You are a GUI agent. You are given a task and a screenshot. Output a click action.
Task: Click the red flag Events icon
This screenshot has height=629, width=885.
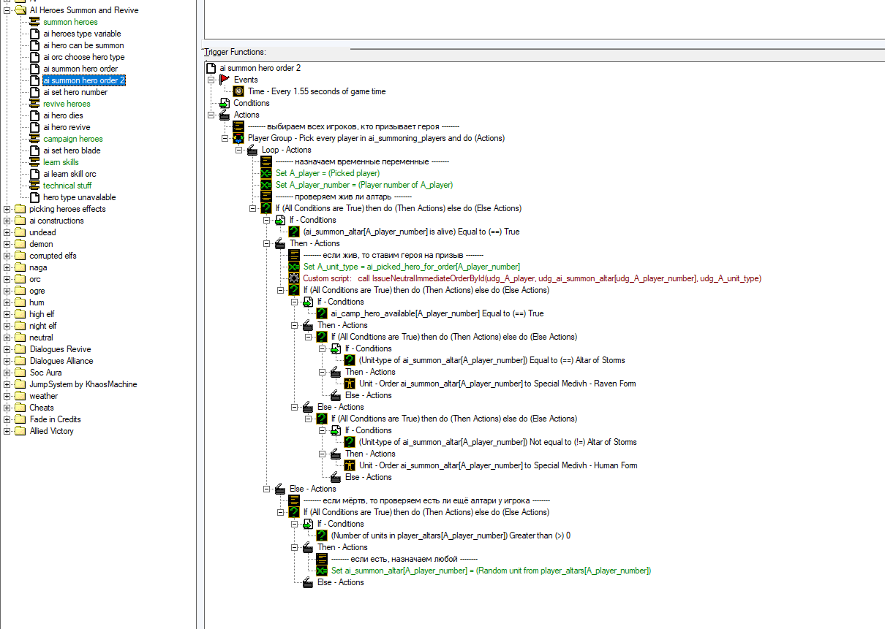click(x=225, y=80)
